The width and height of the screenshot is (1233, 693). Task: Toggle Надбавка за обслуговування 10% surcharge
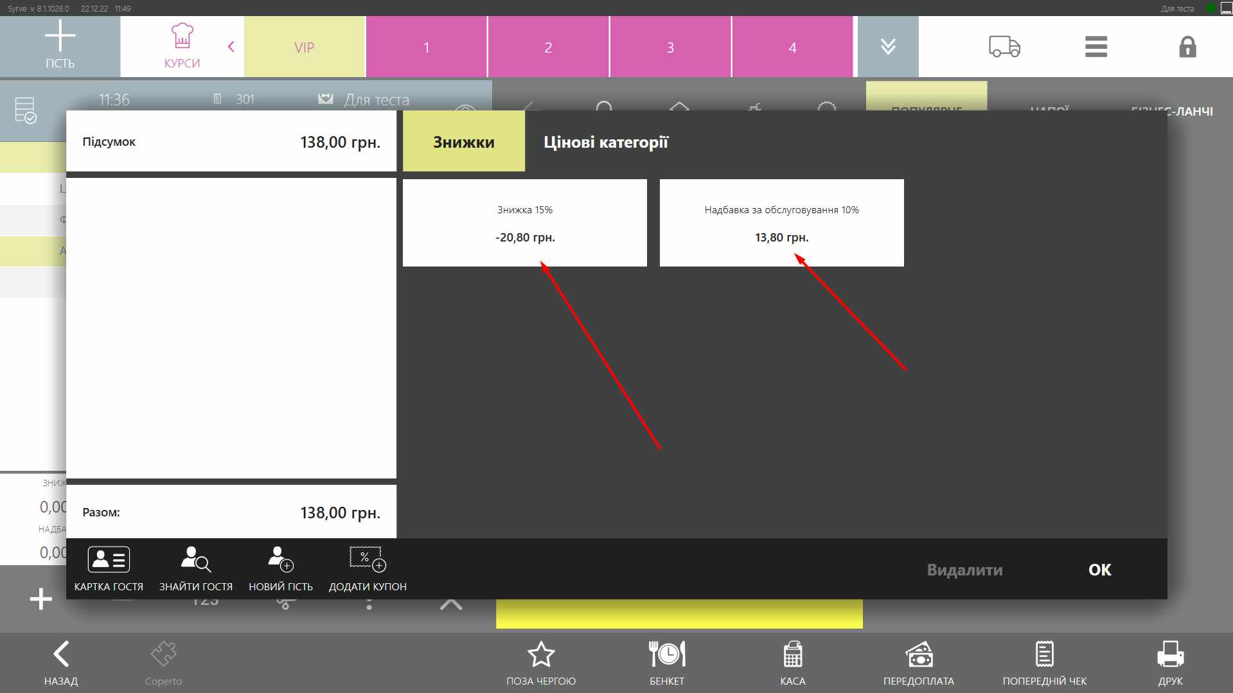(x=781, y=223)
